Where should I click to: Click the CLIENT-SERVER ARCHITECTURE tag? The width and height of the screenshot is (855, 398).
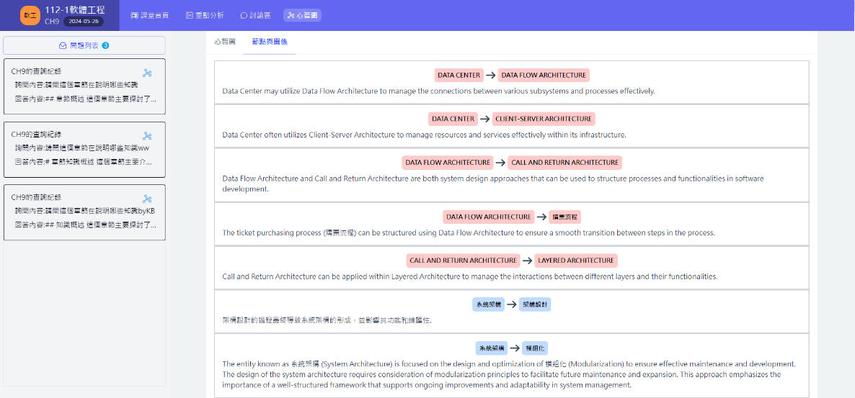(x=544, y=119)
